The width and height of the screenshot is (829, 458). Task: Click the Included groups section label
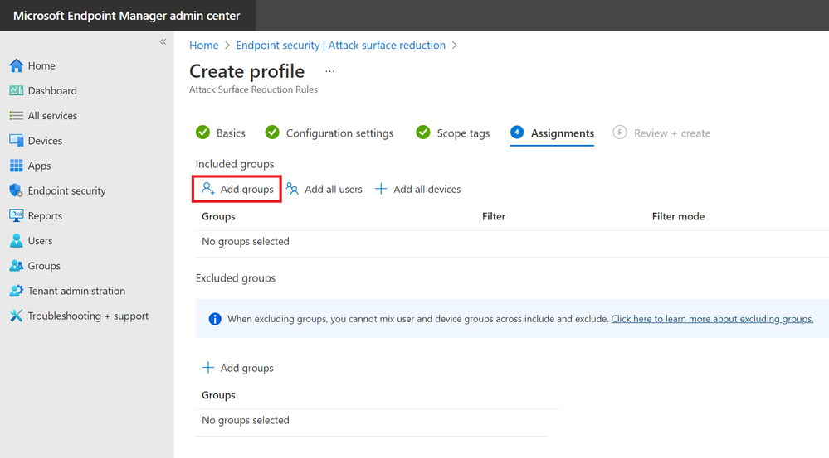(x=235, y=164)
